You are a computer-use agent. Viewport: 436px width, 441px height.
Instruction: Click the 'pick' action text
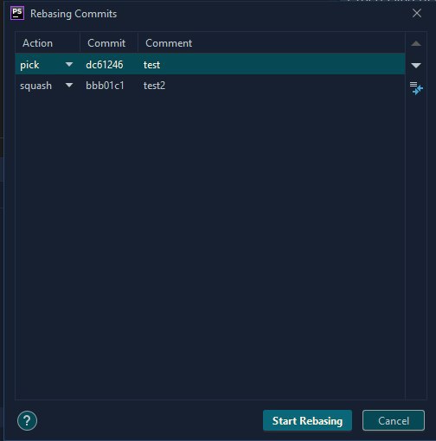click(x=29, y=65)
